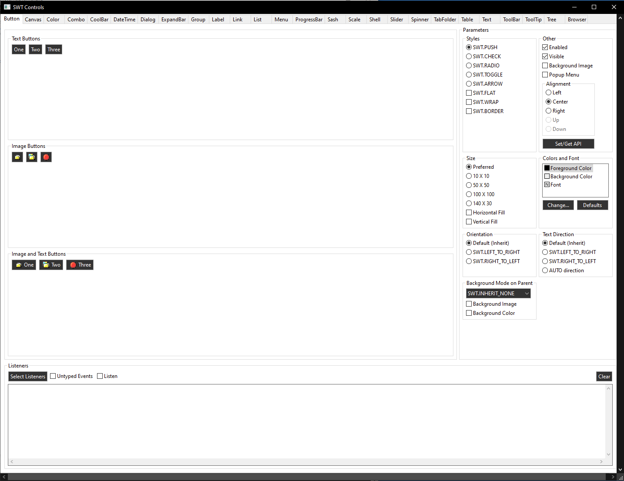Open the Select Listeners dialog
624x481 pixels.
click(x=28, y=377)
